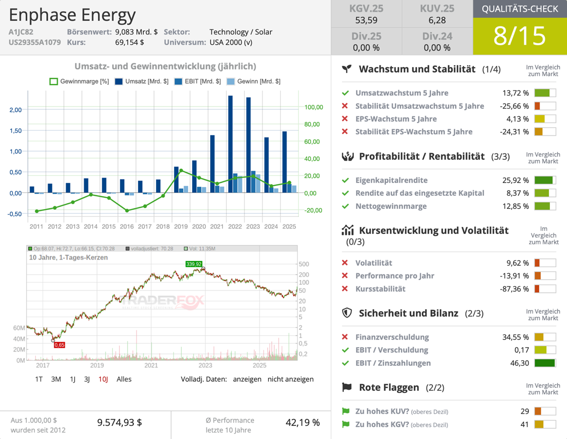Click the 9.574,93 $ result value
Viewport: 567px width, 439px height.
click(119, 422)
